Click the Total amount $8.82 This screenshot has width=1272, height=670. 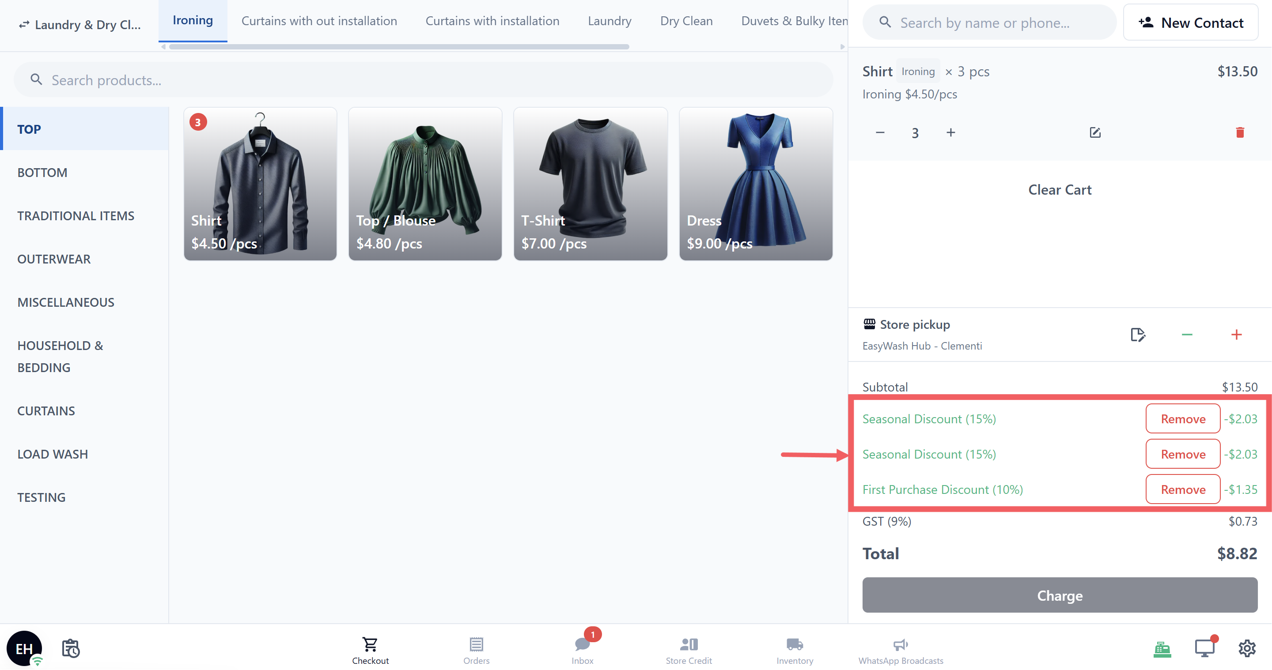click(x=1237, y=553)
